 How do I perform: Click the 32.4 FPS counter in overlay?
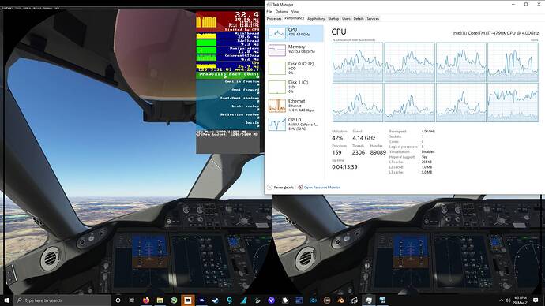tap(246, 15)
